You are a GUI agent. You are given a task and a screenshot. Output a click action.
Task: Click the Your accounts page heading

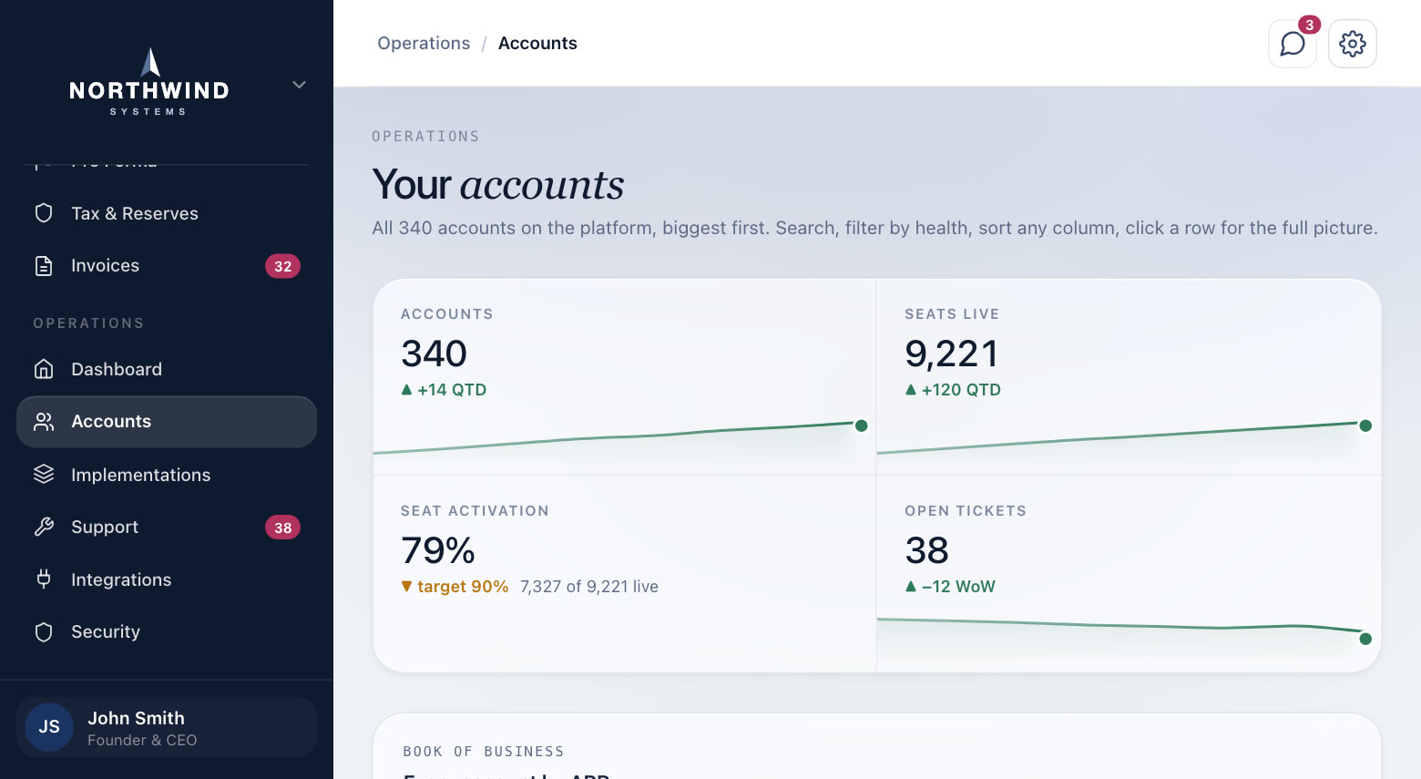click(x=498, y=185)
